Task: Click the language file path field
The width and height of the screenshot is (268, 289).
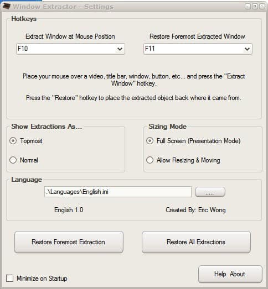Action: click(118, 192)
